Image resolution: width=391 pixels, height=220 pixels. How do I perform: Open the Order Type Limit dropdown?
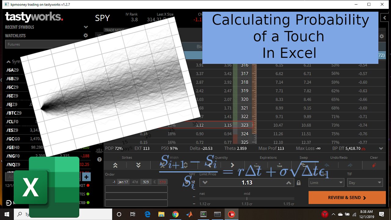[x=326, y=183]
